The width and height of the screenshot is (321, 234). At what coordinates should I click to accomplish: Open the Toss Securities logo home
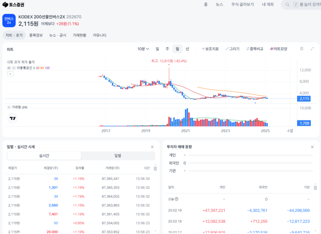coord(13,4)
